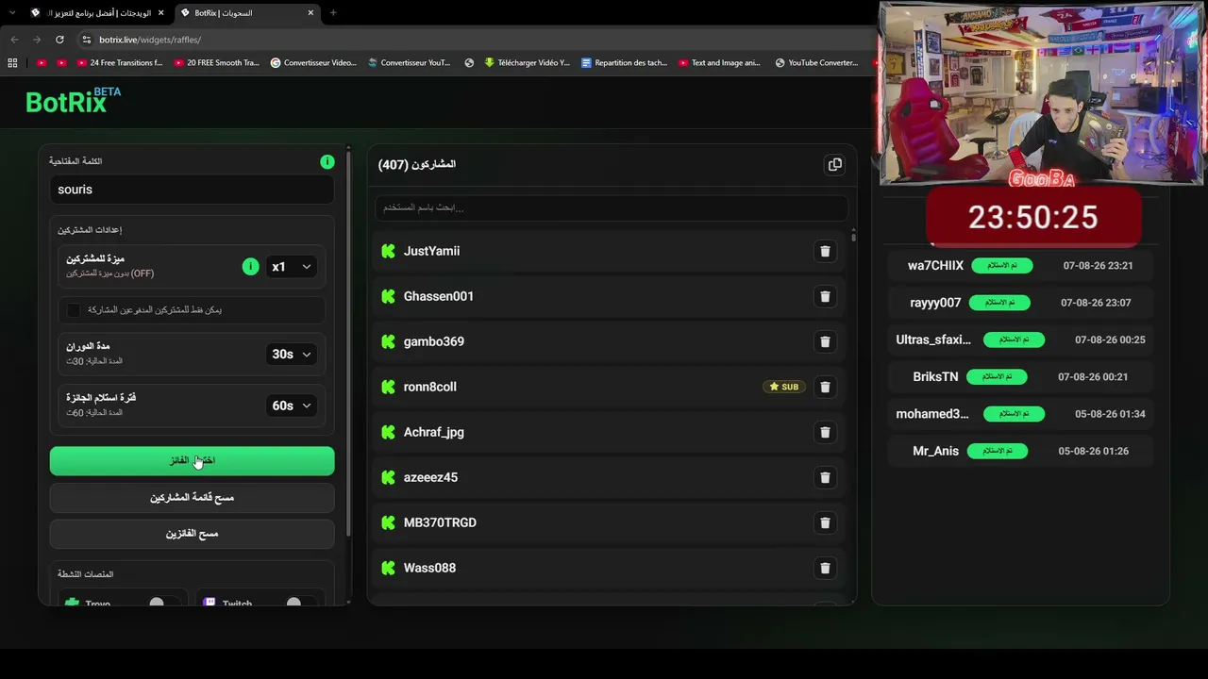Open the 24 Free Transitions bookmark
Screen dimensions: 1208x679
point(119,63)
